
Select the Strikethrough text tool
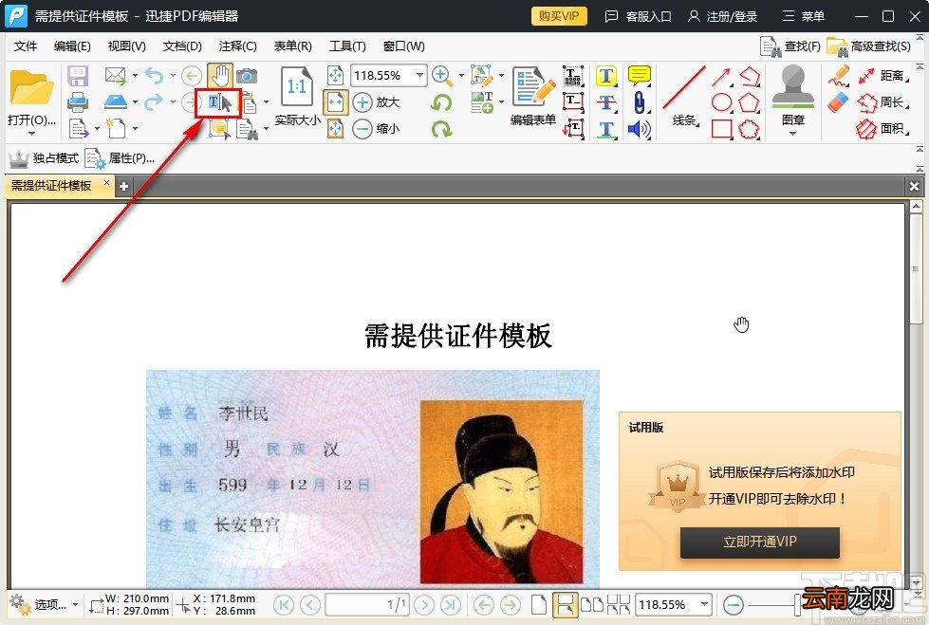tap(606, 101)
